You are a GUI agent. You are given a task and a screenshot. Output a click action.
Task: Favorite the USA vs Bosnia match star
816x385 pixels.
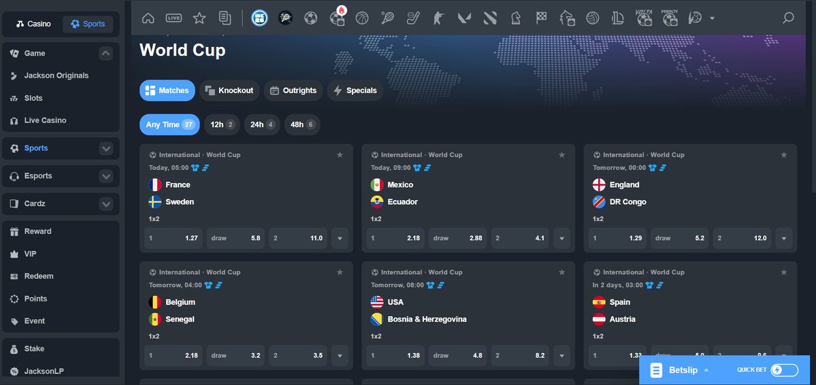tap(562, 272)
